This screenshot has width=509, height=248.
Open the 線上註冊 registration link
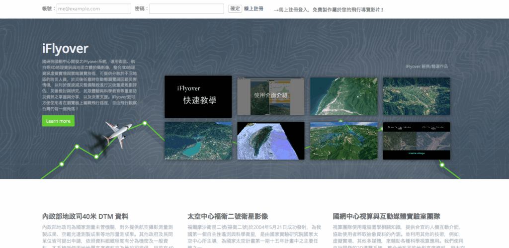coord(254,9)
